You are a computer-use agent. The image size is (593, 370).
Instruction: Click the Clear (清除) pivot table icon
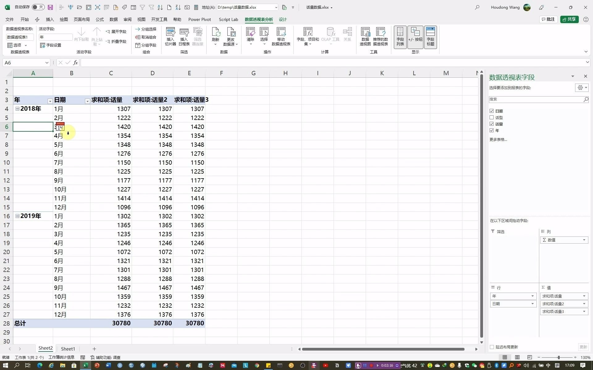click(x=250, y=32)
